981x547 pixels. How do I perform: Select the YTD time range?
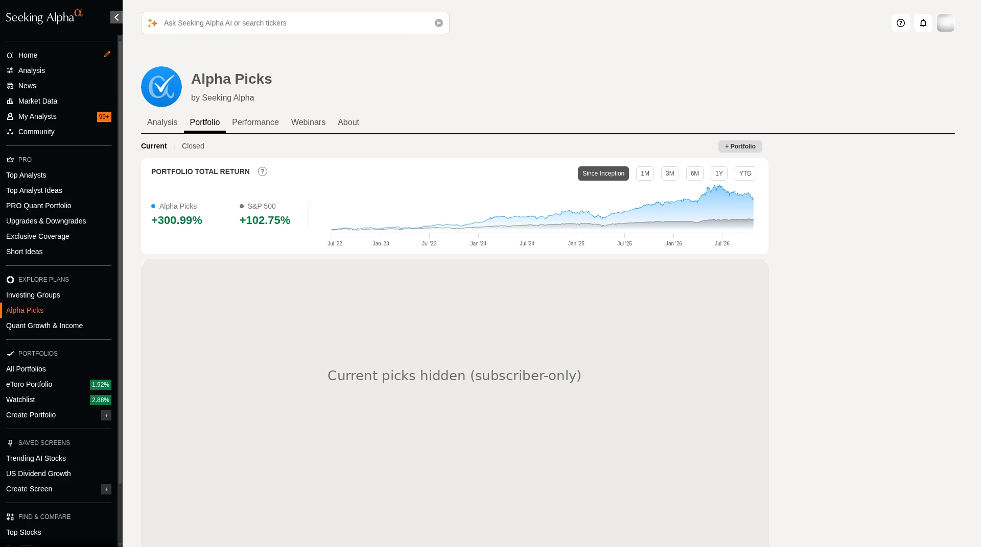pos(745,173)
